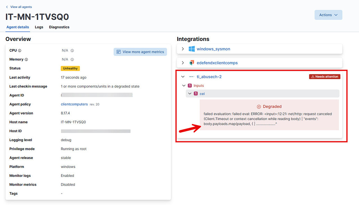Click the info icon beside Memory label
This screenshot has width=359, height=205.
[x=26, y=59]
